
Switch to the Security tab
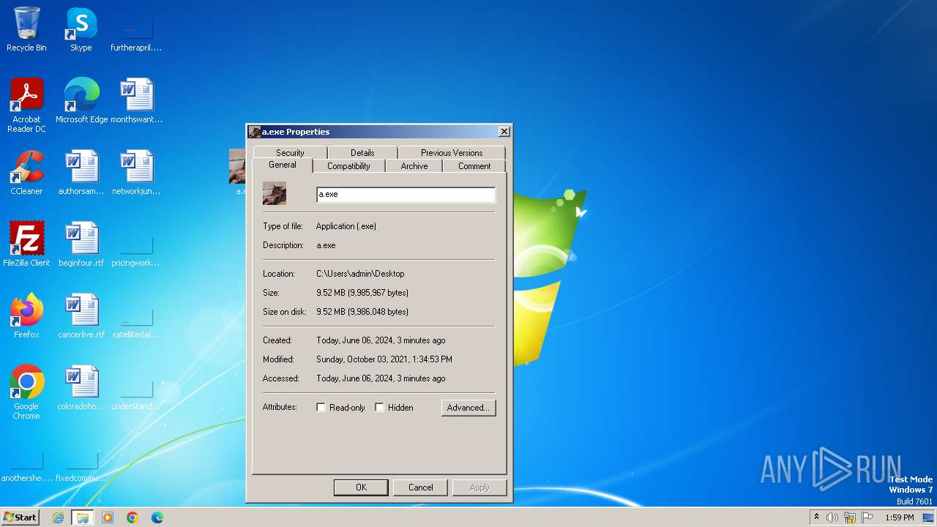[290, 153]
